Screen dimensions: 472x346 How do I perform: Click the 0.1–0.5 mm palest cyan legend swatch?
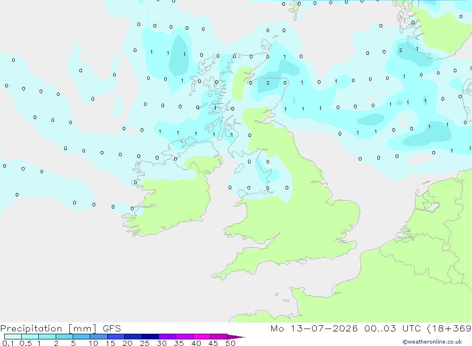(x=13, y=337)
